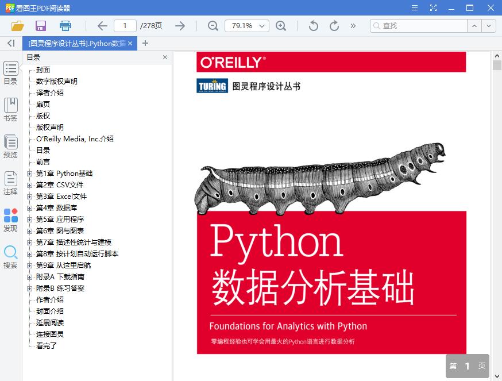The width and height of the screenshot is (502, 381).
Task: Close the 目录 outline panel
Action: [165, 57]
